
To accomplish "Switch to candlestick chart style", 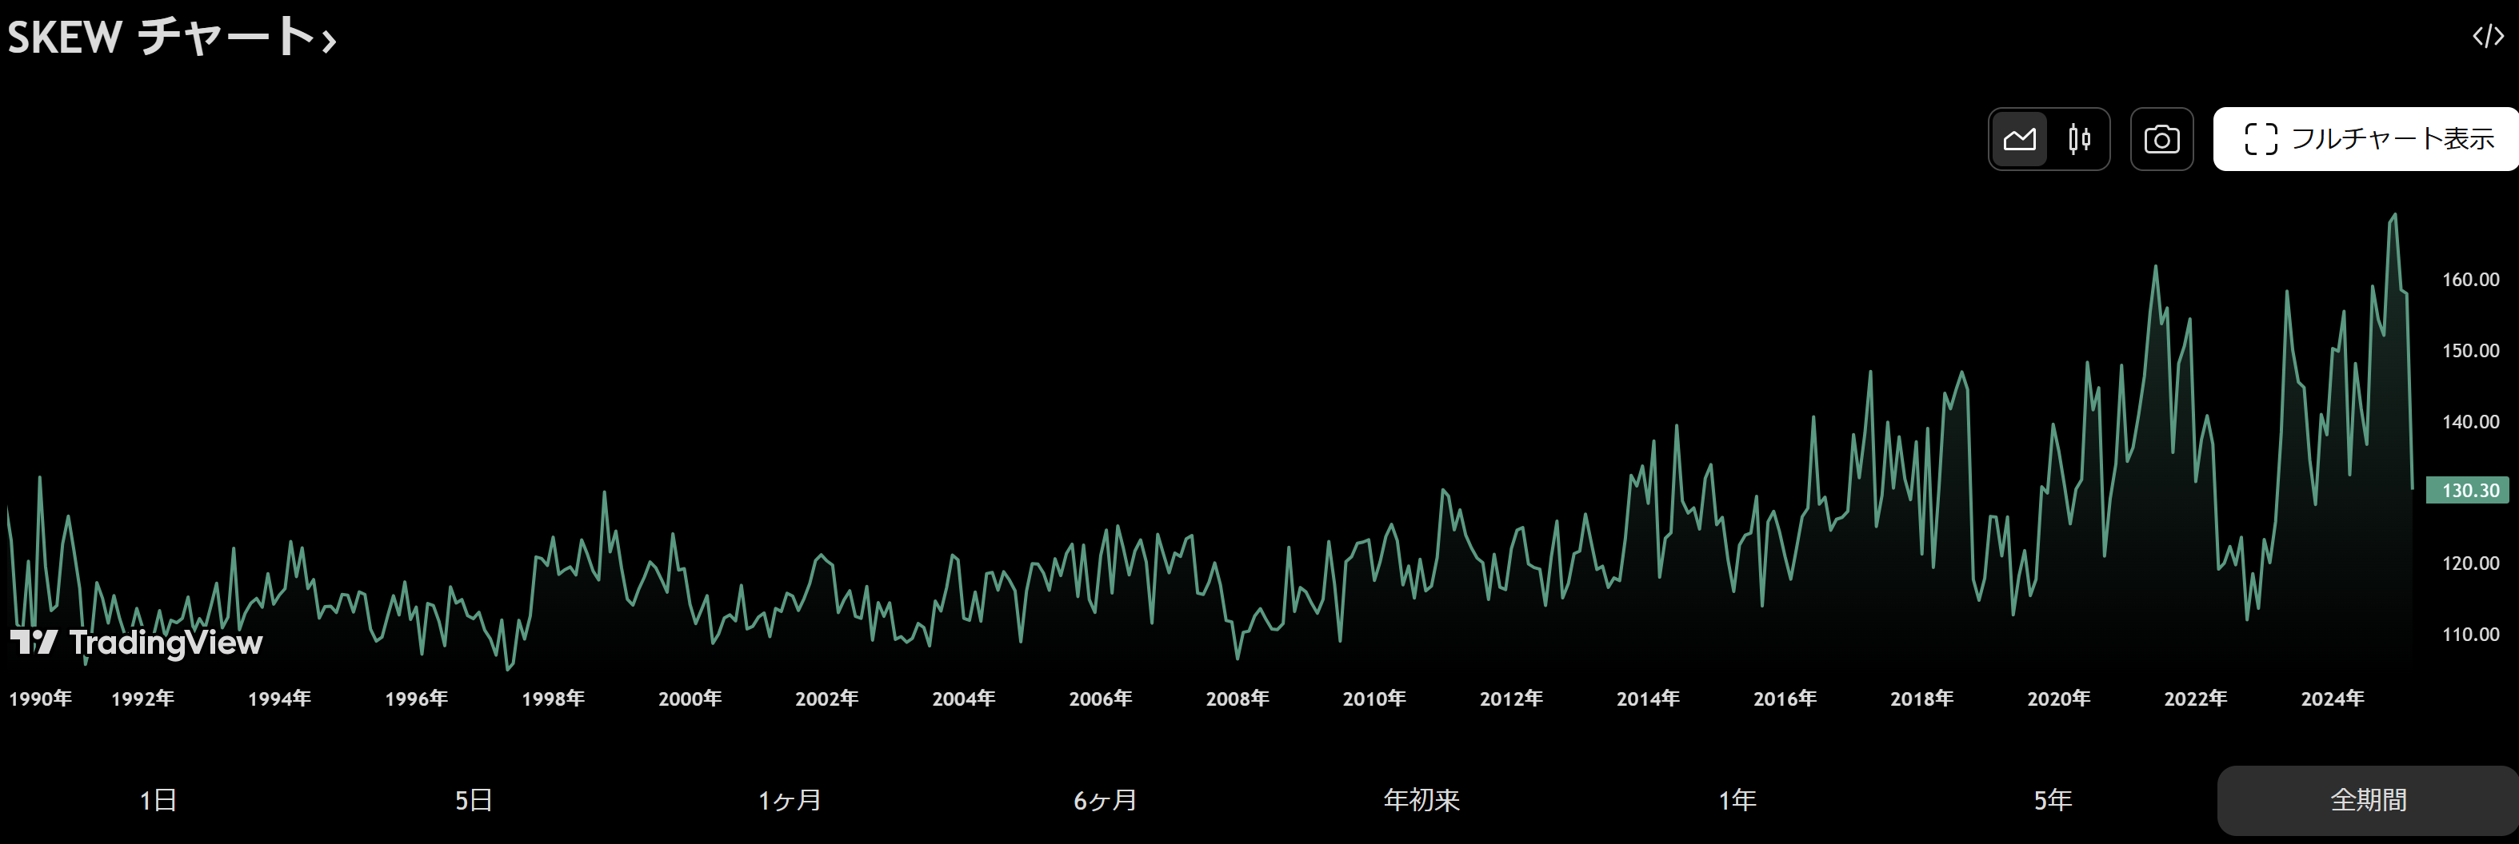I will click(x=2079, y=140).
